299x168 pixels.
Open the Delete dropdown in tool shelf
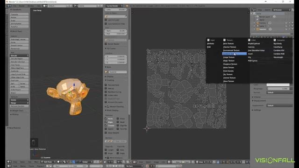click(19, 100)
